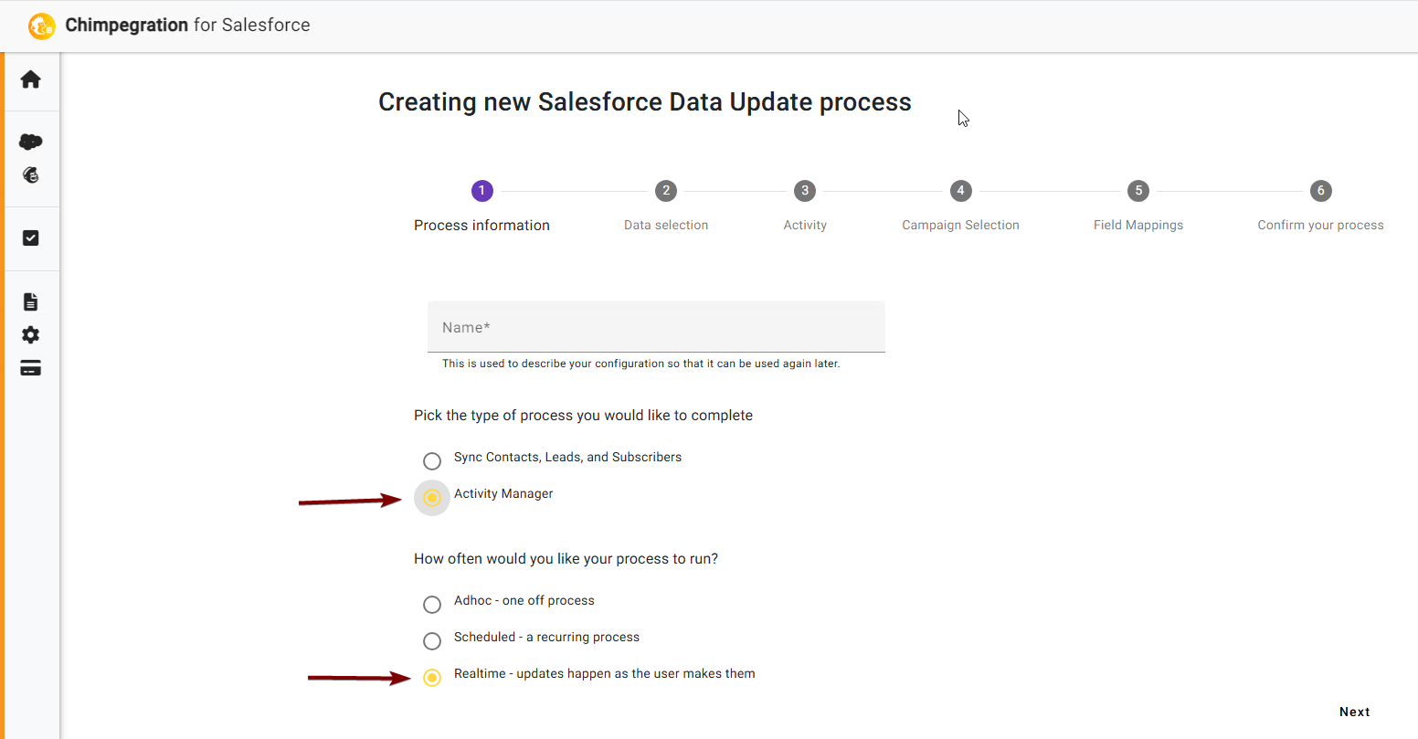Click 'Pick the type of process' text
Screen dimensions: 1418x739
point(583,416)
